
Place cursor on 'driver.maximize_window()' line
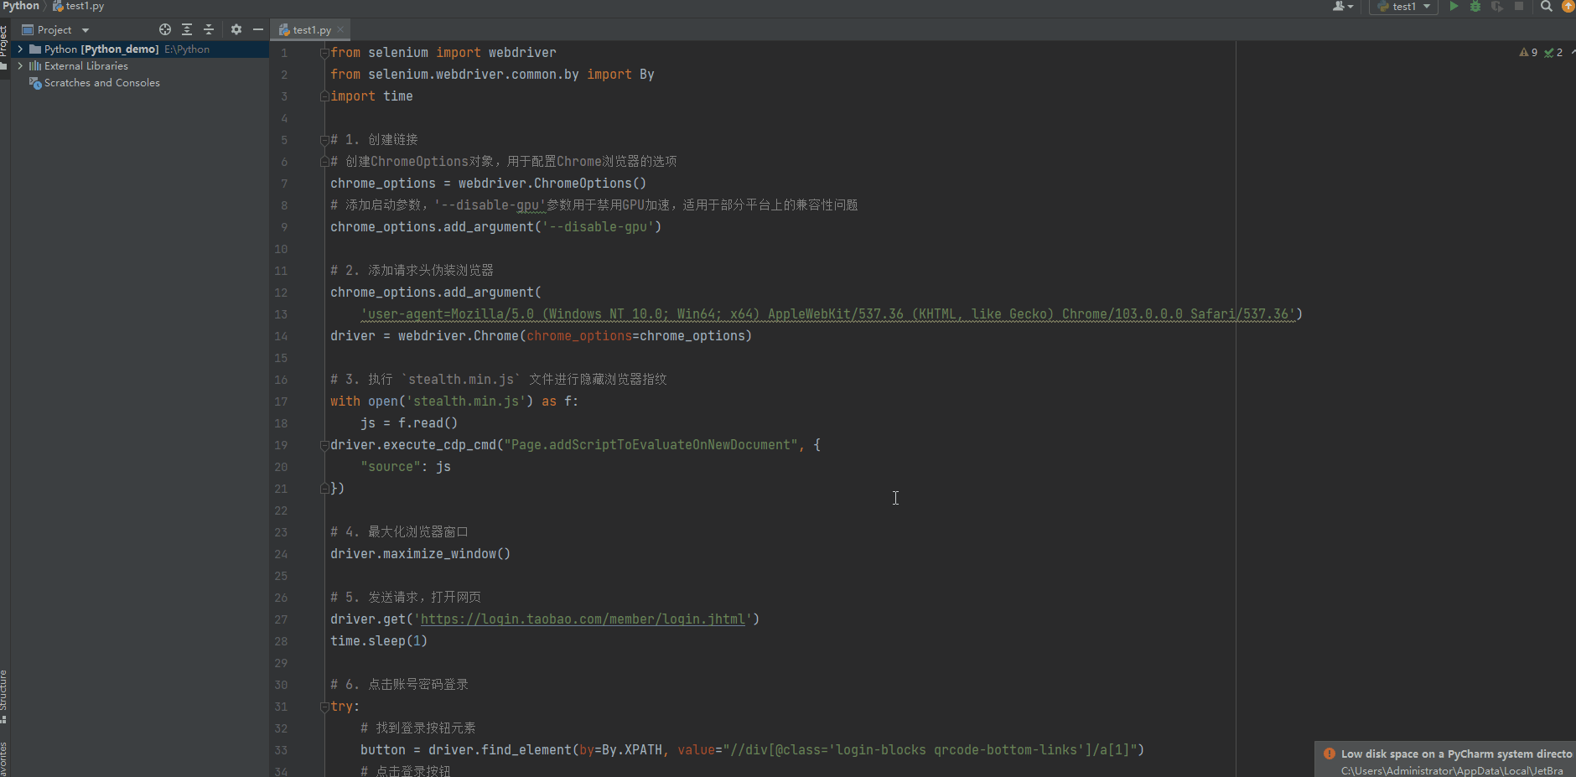[x=420, y=554]
